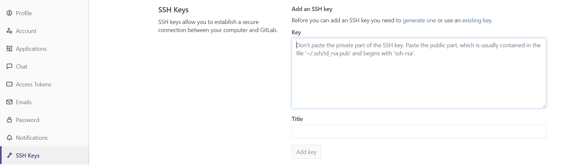Open the Notifications settings
The image size is (571, 165).
click(31, 138)
